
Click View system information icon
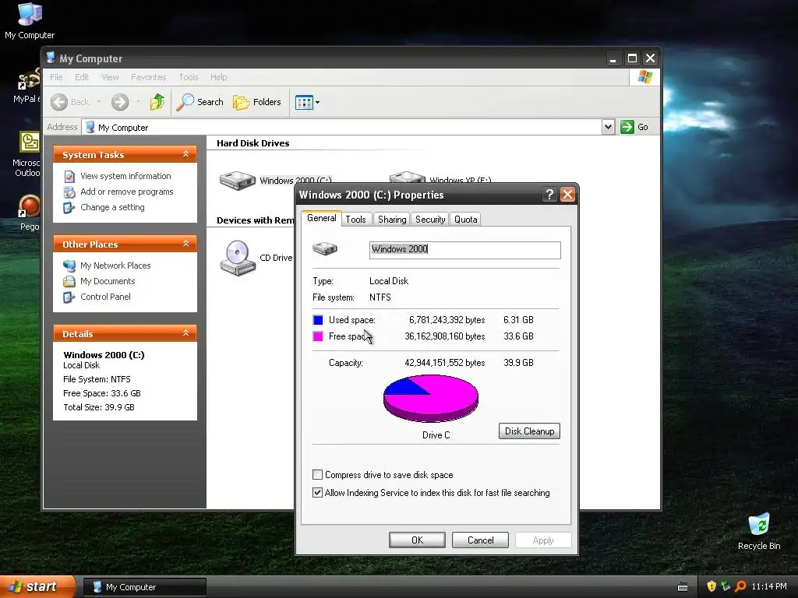coord(69,176)
